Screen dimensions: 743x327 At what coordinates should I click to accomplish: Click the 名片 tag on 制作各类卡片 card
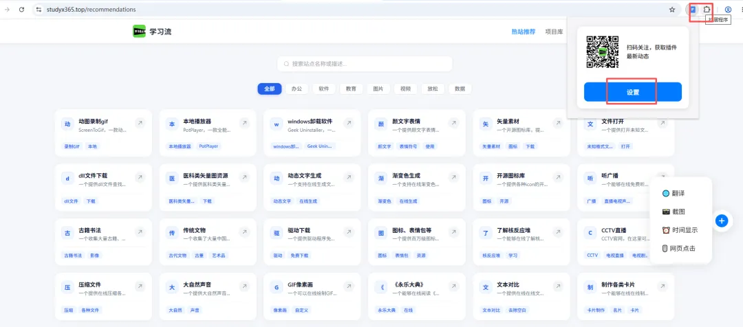pos(617,311)
